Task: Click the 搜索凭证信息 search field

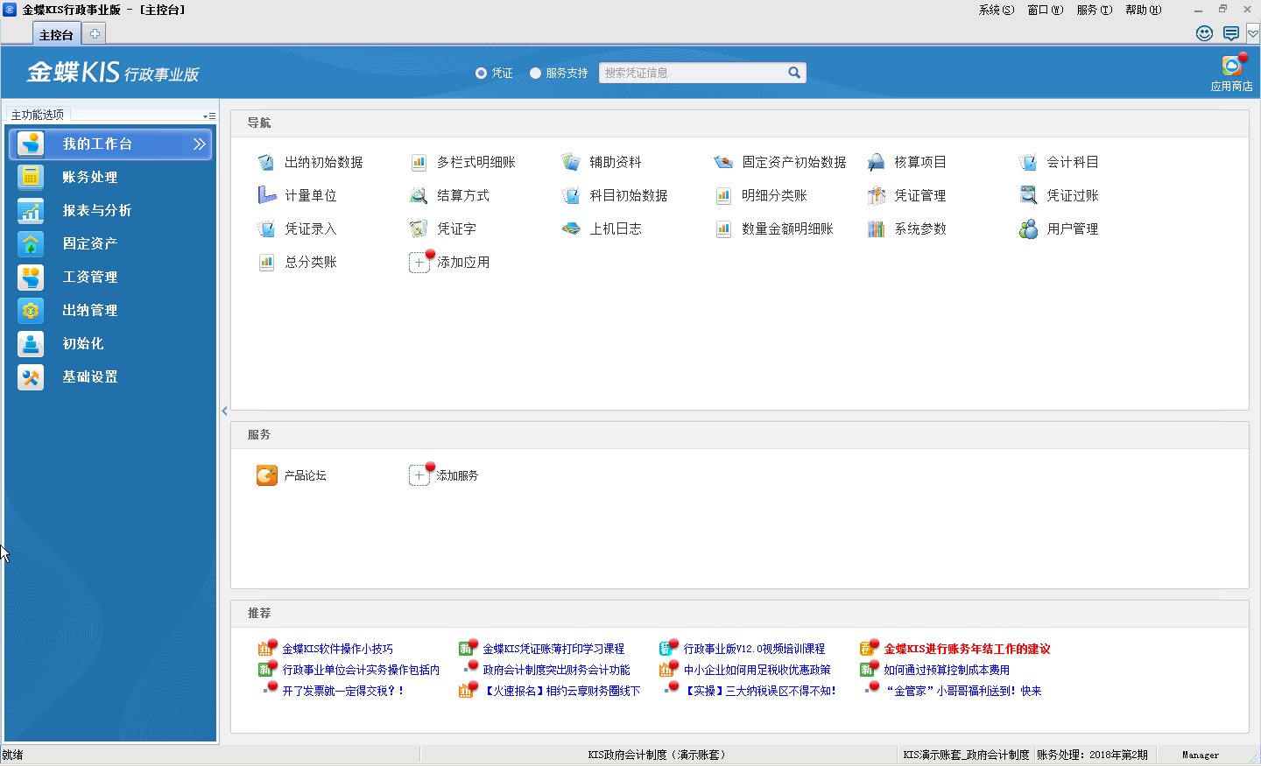Action: click(x=694, y=73)
